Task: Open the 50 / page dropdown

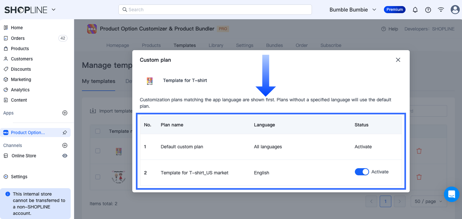Action: (428, 201)
